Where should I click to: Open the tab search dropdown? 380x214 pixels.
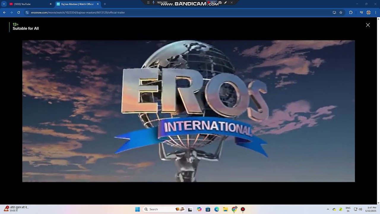(x=4, y=4)
